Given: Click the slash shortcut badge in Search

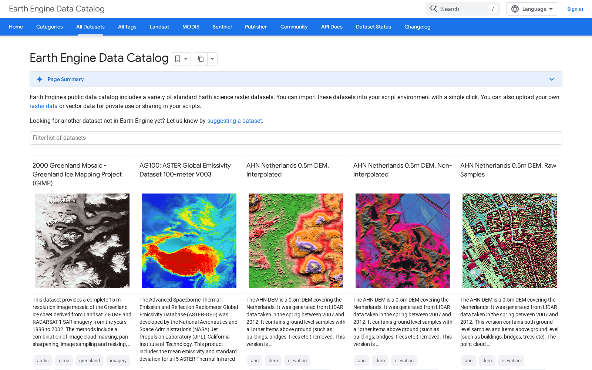Looking at the screenshot, I should pos(493,9).
